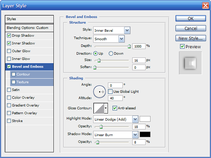Disable the Anti-aliased checkbox

point(115,108)
